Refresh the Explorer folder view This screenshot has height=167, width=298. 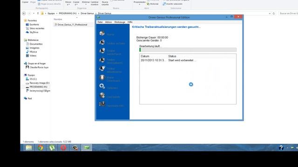tap(274, 13)
